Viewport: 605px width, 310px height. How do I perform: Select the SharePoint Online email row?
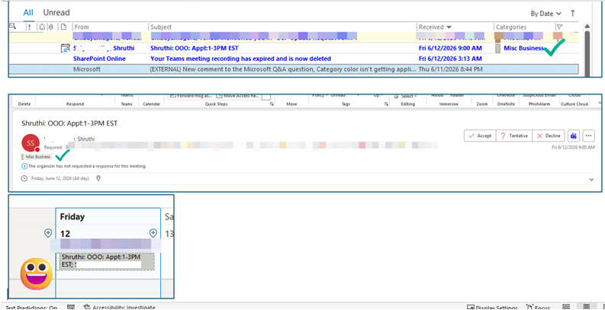tap(293, 59)
